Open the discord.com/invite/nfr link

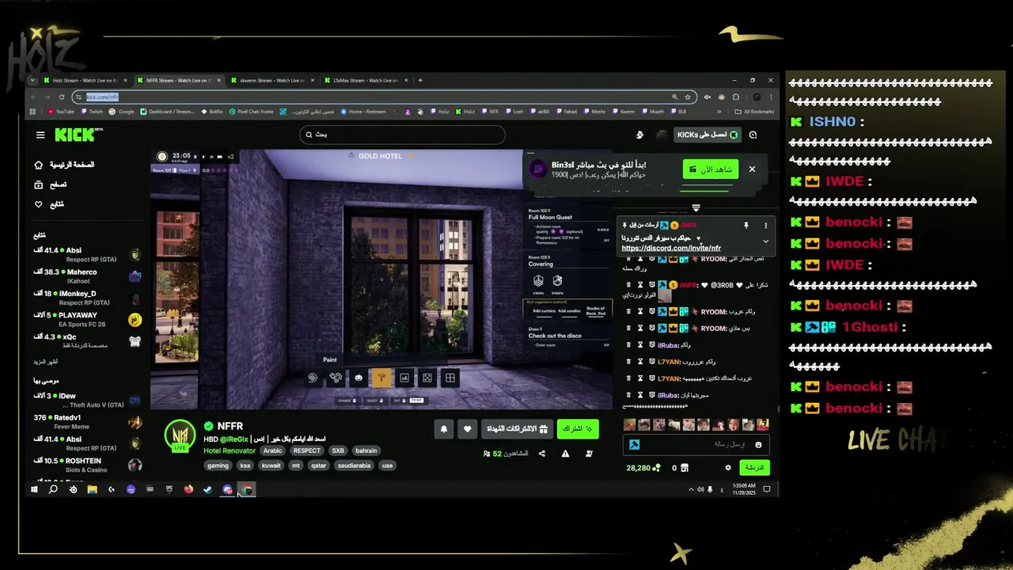tap(671, 248)
